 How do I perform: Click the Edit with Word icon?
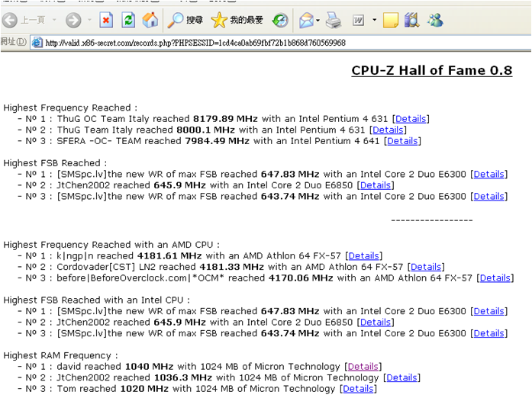coord(358,20)
